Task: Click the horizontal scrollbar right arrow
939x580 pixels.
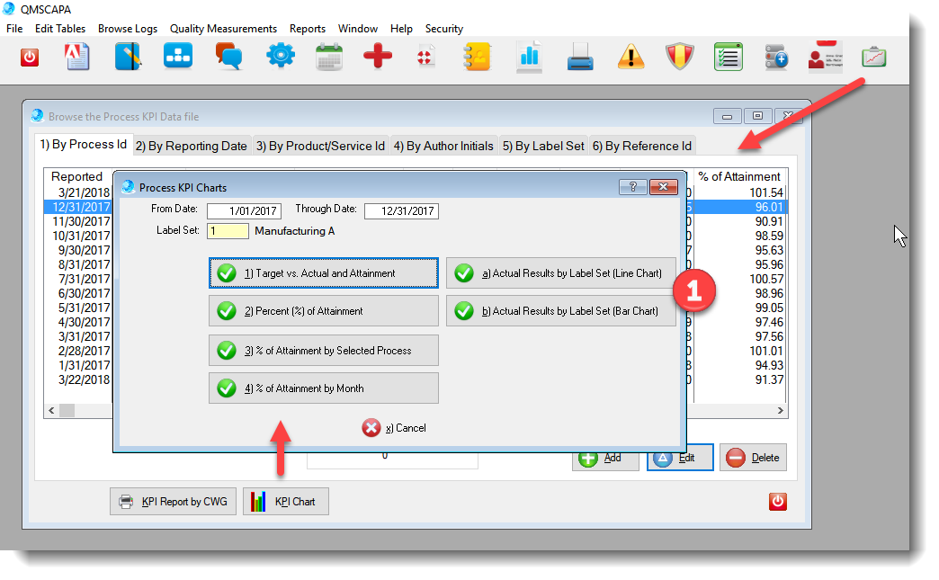Action: pyautogui.click(x=781, y=410)
